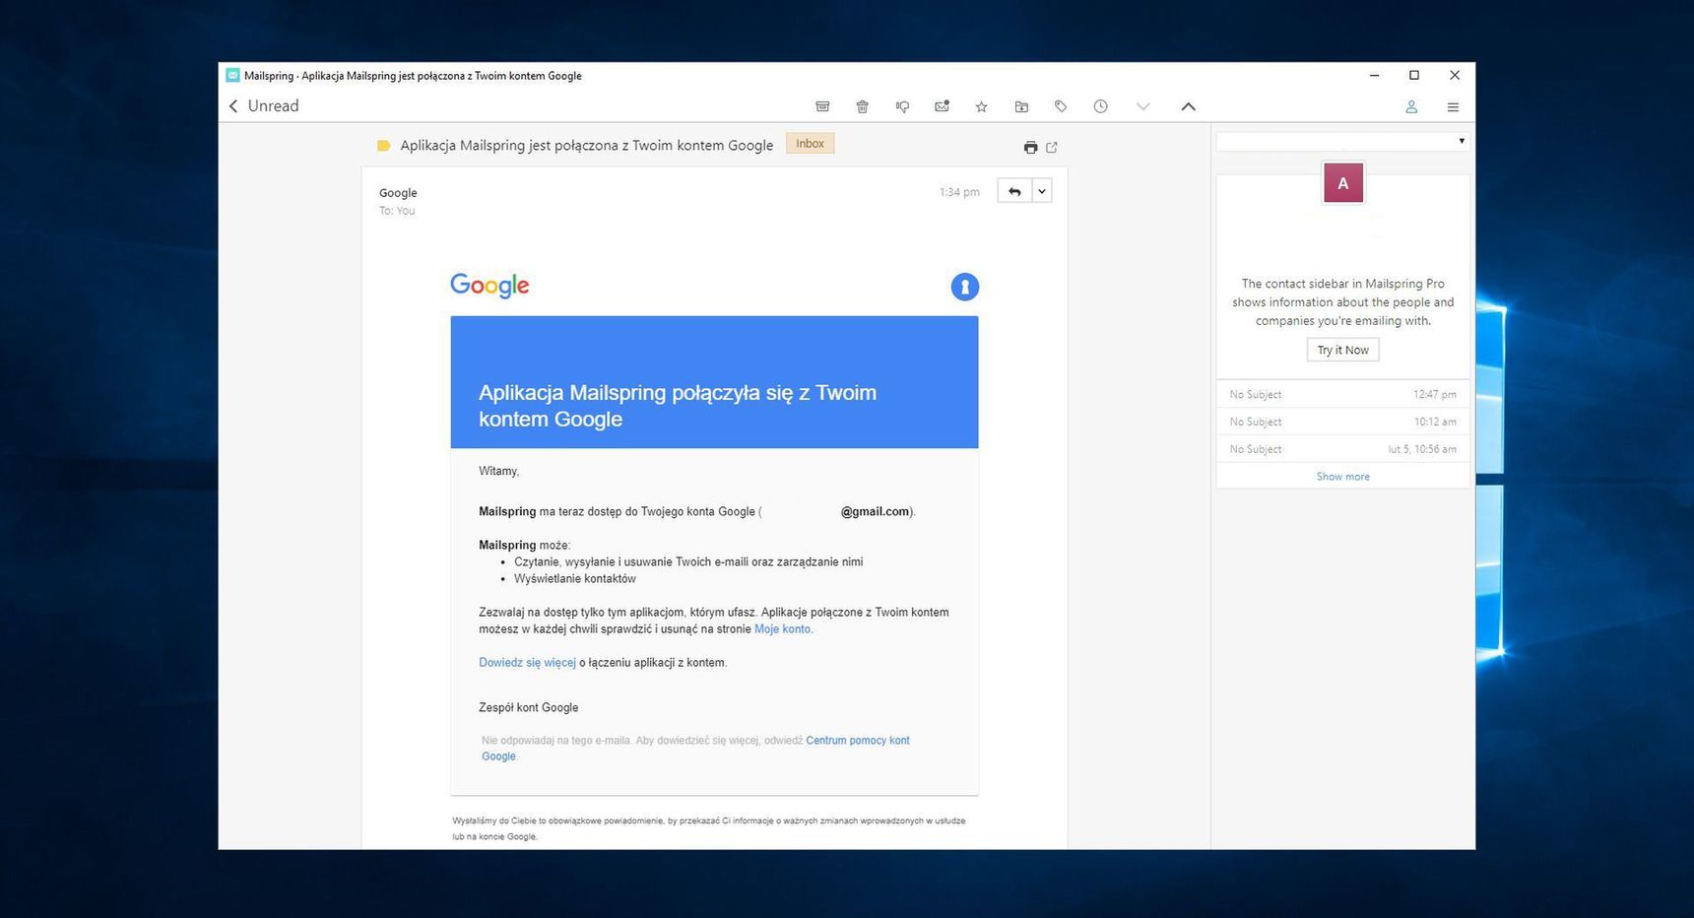Click the To: You recipient line

[x=397, y=211]
